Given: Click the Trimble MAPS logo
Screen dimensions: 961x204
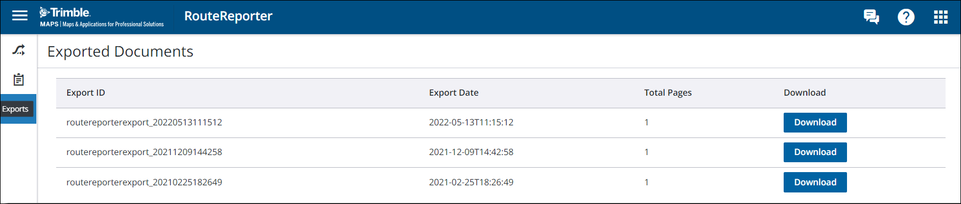Looking at the screenshot, I should tap(102, 17).
